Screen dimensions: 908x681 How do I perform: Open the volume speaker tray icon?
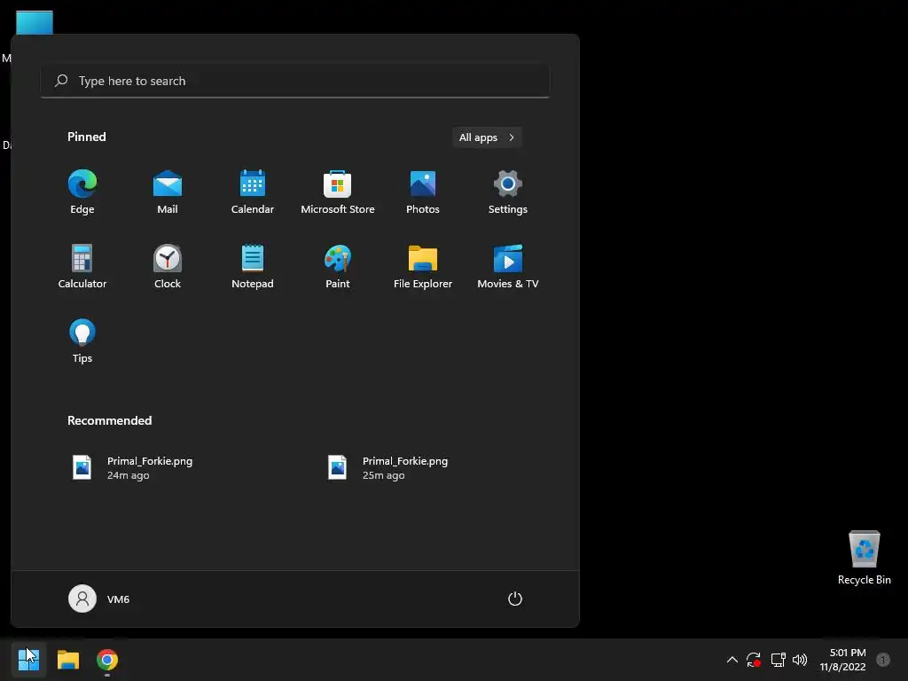tap(800, 660)
